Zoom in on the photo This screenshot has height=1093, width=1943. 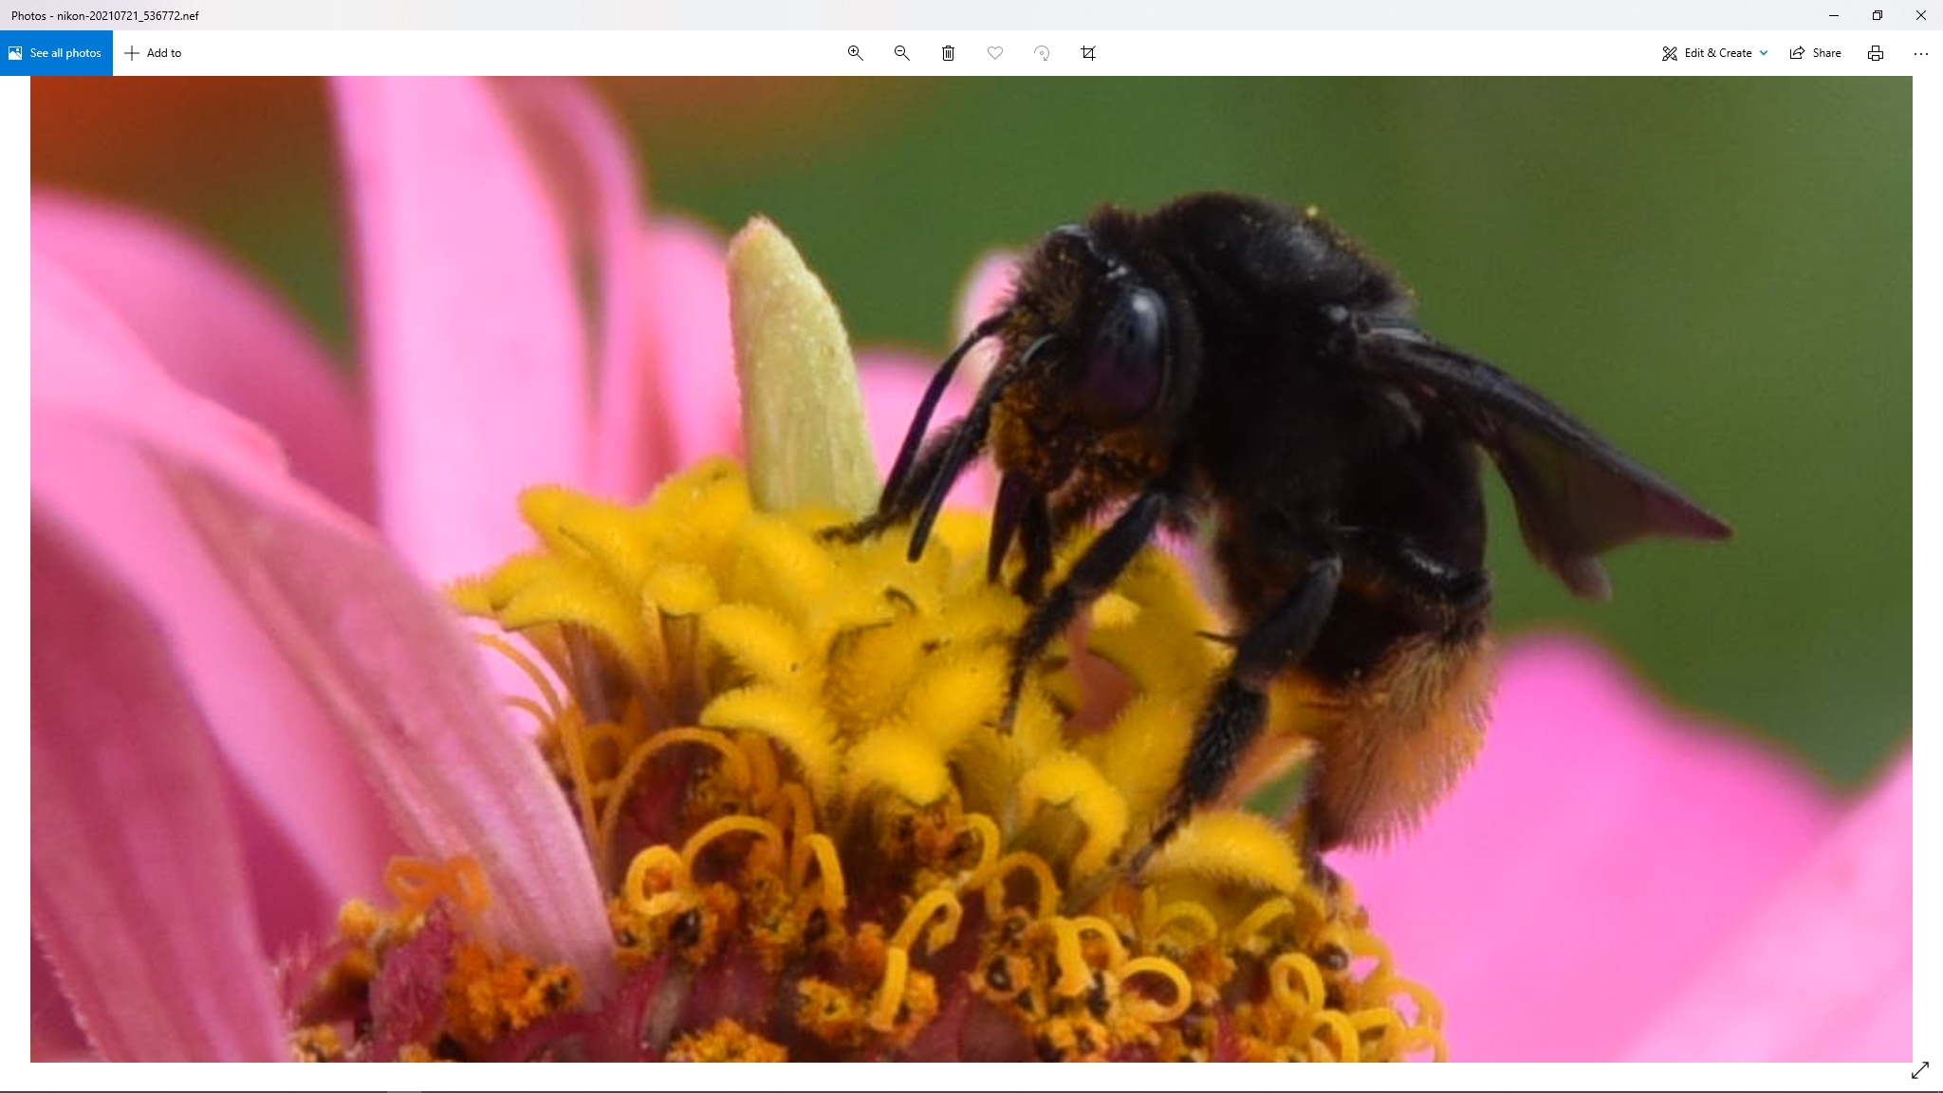(x=855, y=53)
